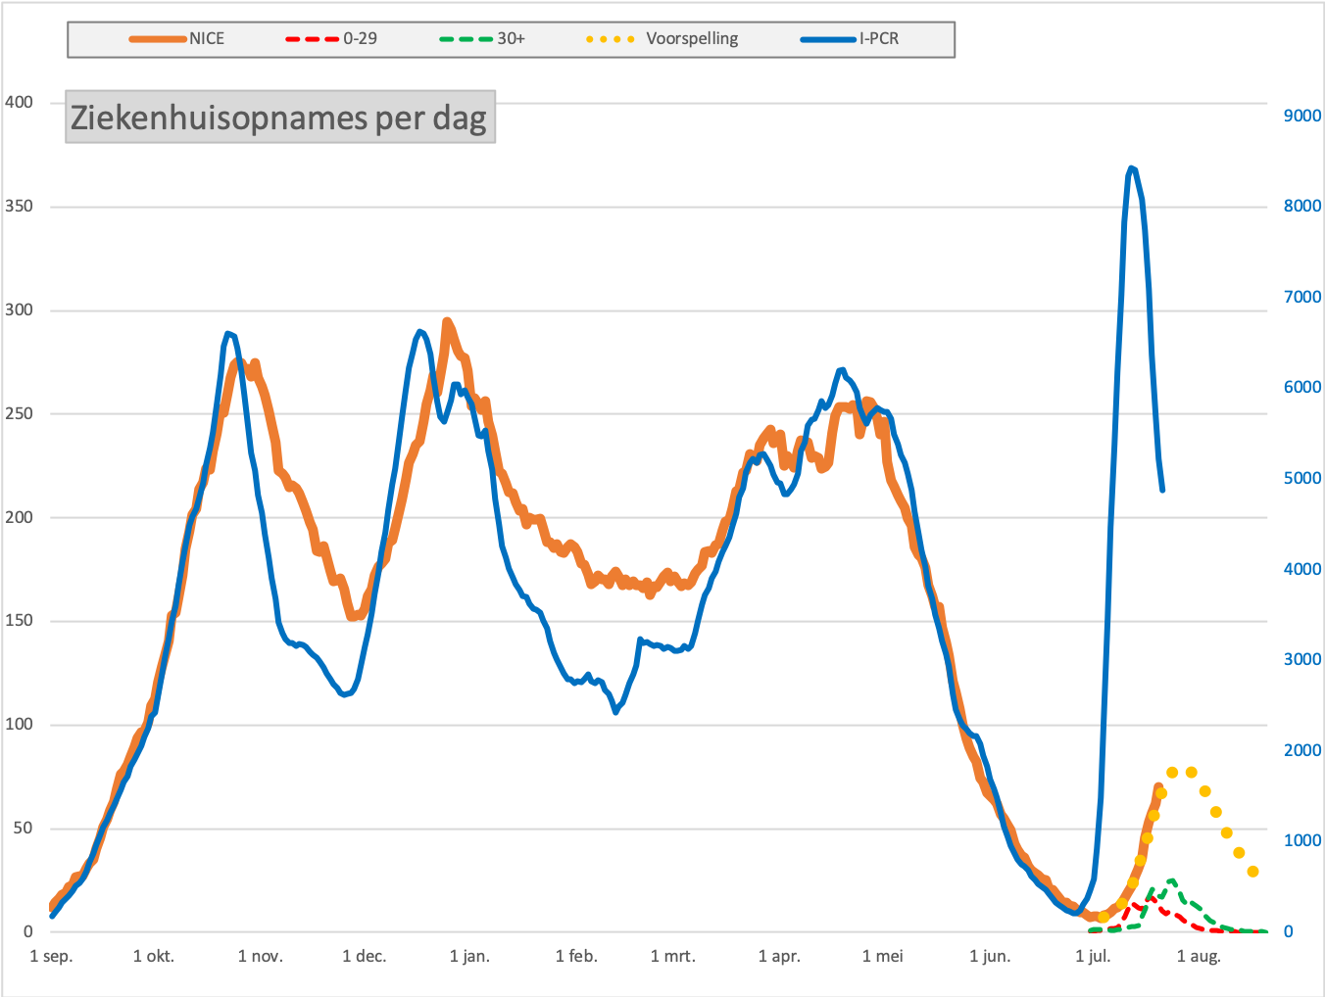Click the x-axis label 1 jul.
Viewport: 1325px width, 997px height.
(x=1094, y=956)
